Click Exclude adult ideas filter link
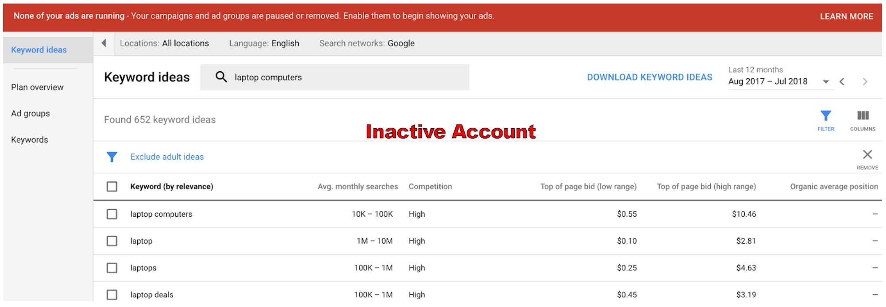Screen dimensions: 886x307 (x=167, y=157)
